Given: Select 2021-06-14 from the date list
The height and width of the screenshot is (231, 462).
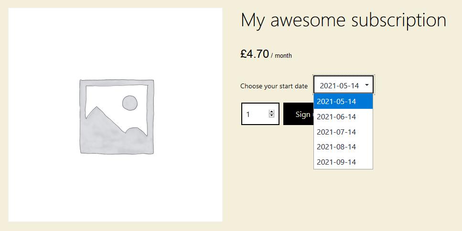Looking at the screenshot, I should pyautogui.click(x=343, y=116).
